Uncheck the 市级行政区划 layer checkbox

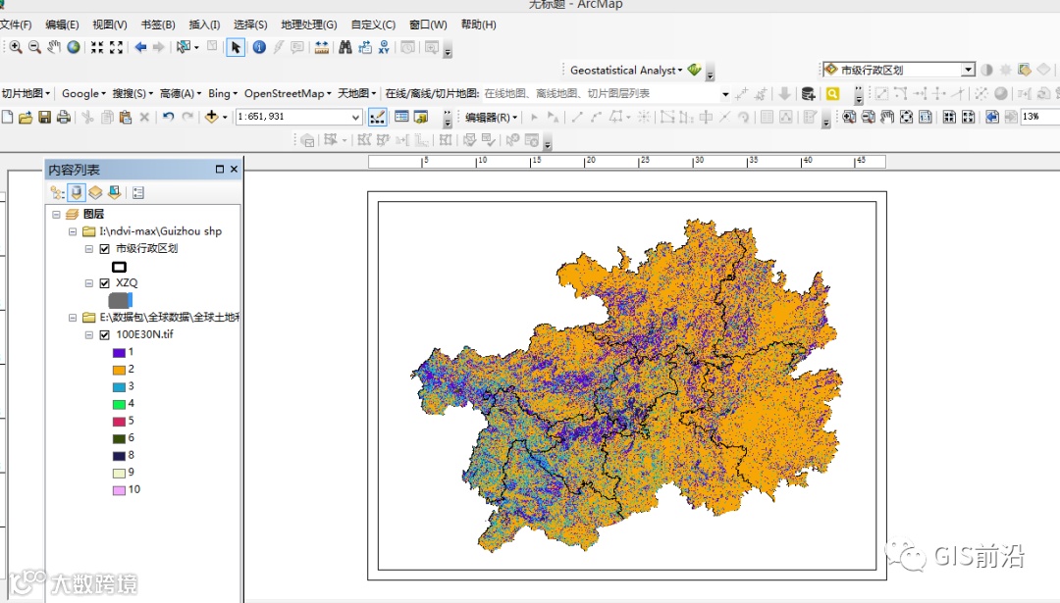coord(105,249)
